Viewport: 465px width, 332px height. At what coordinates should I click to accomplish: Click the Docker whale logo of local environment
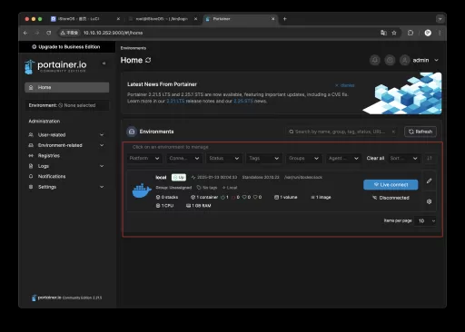pyautogui.click(x=142, y=190)
